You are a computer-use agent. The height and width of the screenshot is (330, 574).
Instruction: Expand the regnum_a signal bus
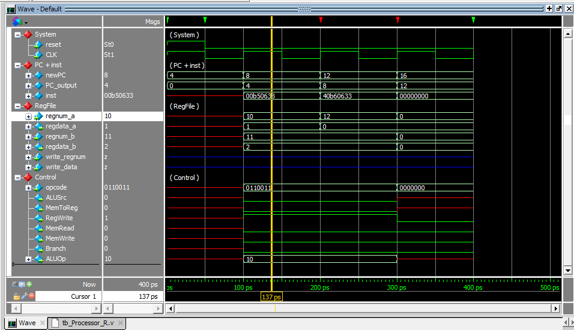point(28,116)
